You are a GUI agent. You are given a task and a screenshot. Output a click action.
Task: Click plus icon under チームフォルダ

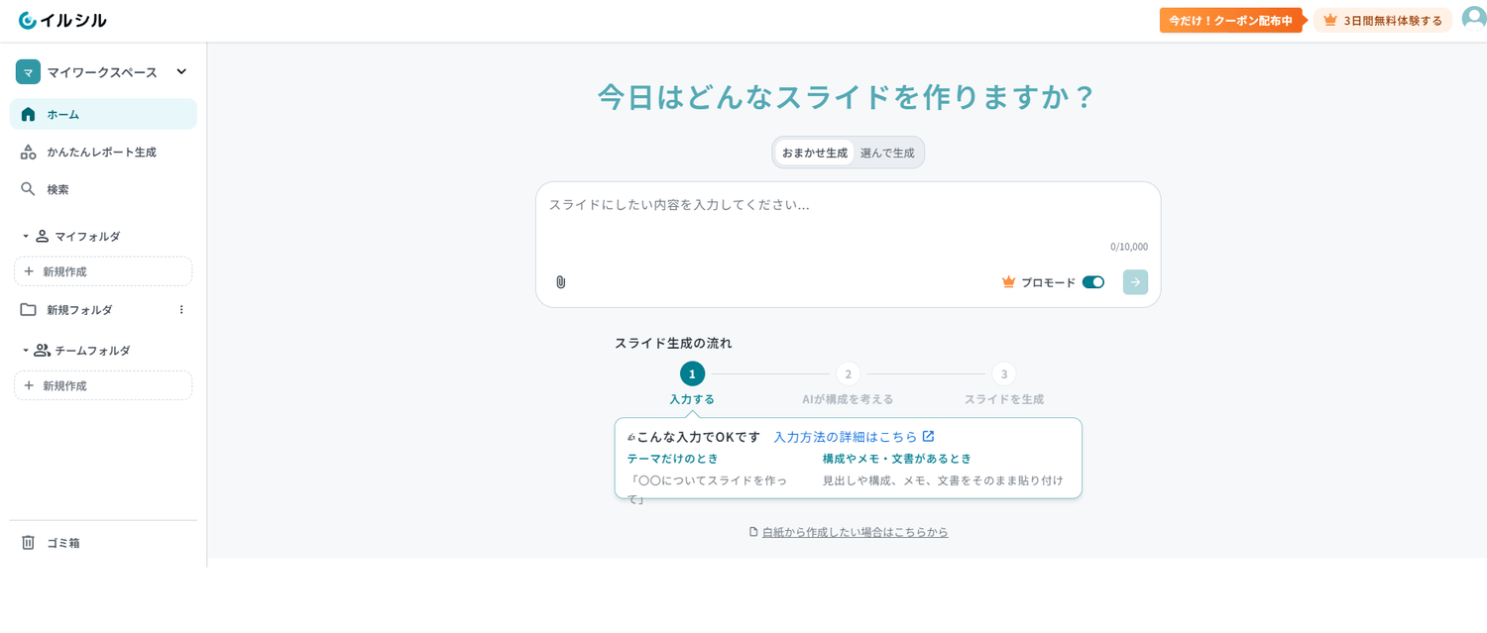(x=29, y=385)
